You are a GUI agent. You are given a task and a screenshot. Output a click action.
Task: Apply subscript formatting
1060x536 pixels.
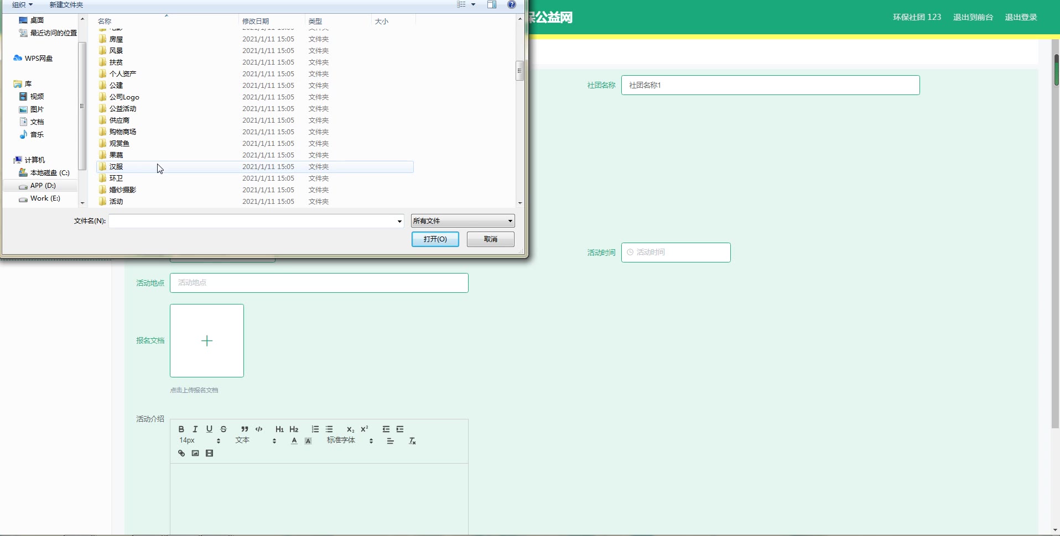click(350, 429)
